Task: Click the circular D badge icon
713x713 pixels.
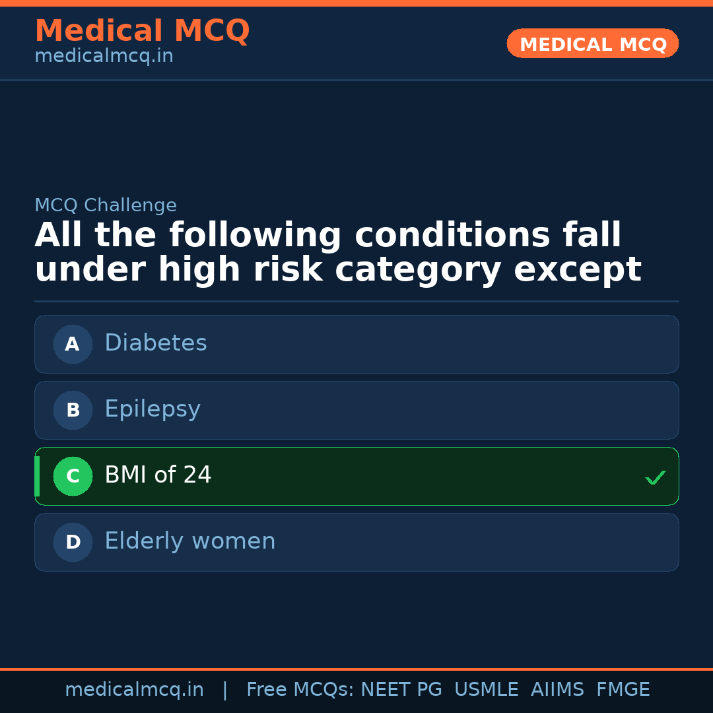Action: point(73,542)
